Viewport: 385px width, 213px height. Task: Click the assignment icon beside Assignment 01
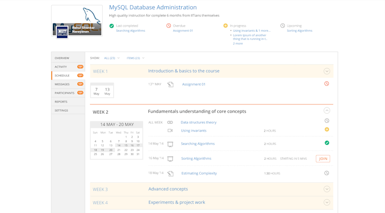point(170,84)
